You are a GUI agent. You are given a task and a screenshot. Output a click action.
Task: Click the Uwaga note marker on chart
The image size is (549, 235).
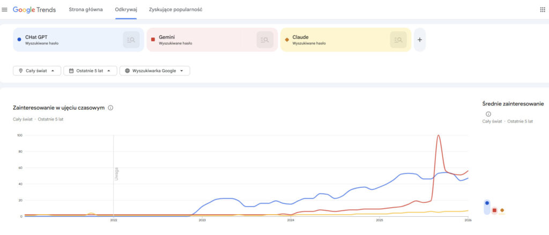(x=116, y=173)
